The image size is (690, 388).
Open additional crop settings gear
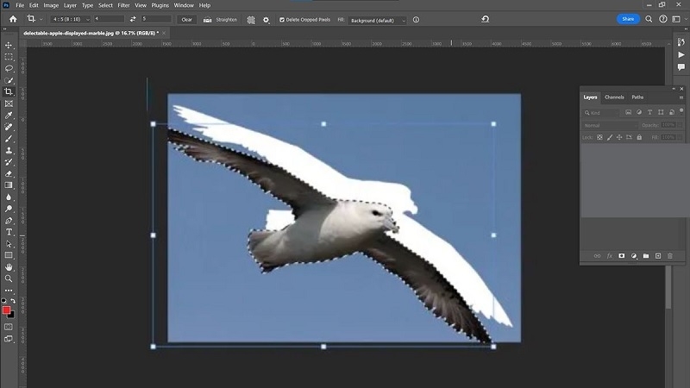click(x=266, y=20)
